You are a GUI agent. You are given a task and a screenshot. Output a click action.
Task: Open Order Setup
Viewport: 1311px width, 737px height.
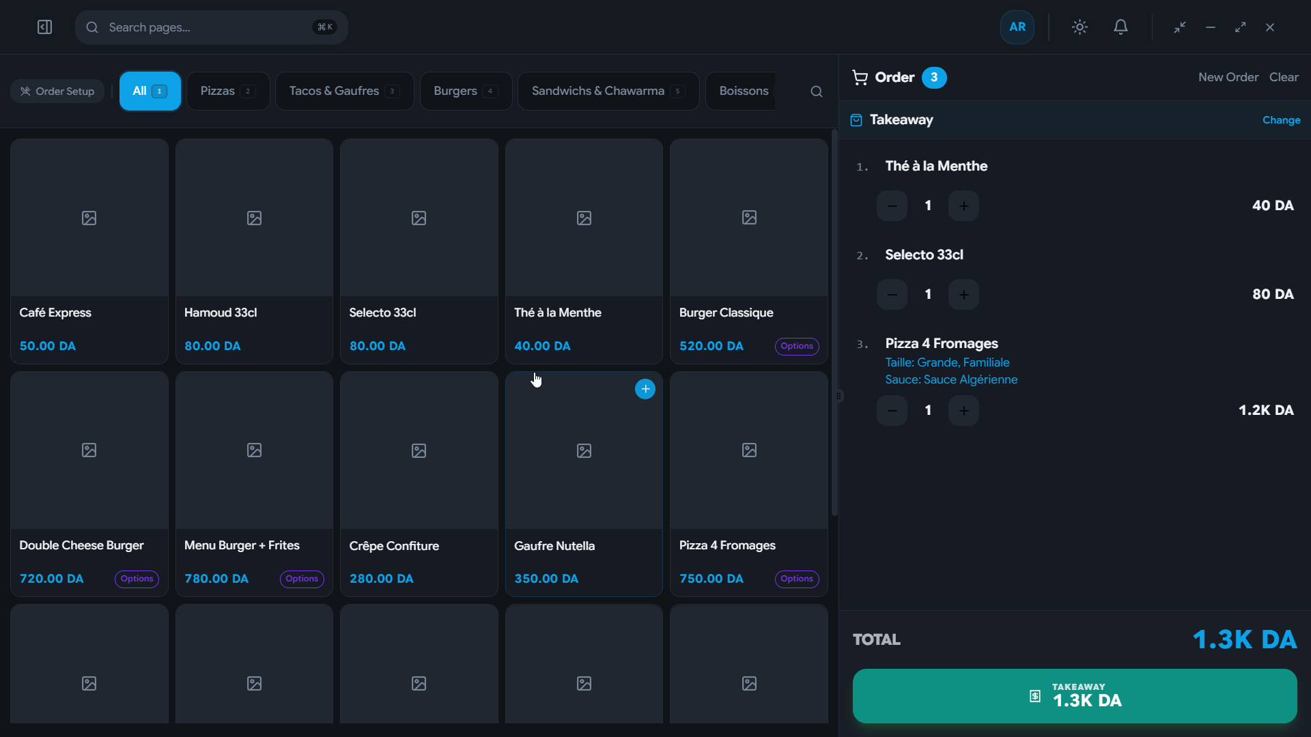pyautogui.click(x=57, y=91)
